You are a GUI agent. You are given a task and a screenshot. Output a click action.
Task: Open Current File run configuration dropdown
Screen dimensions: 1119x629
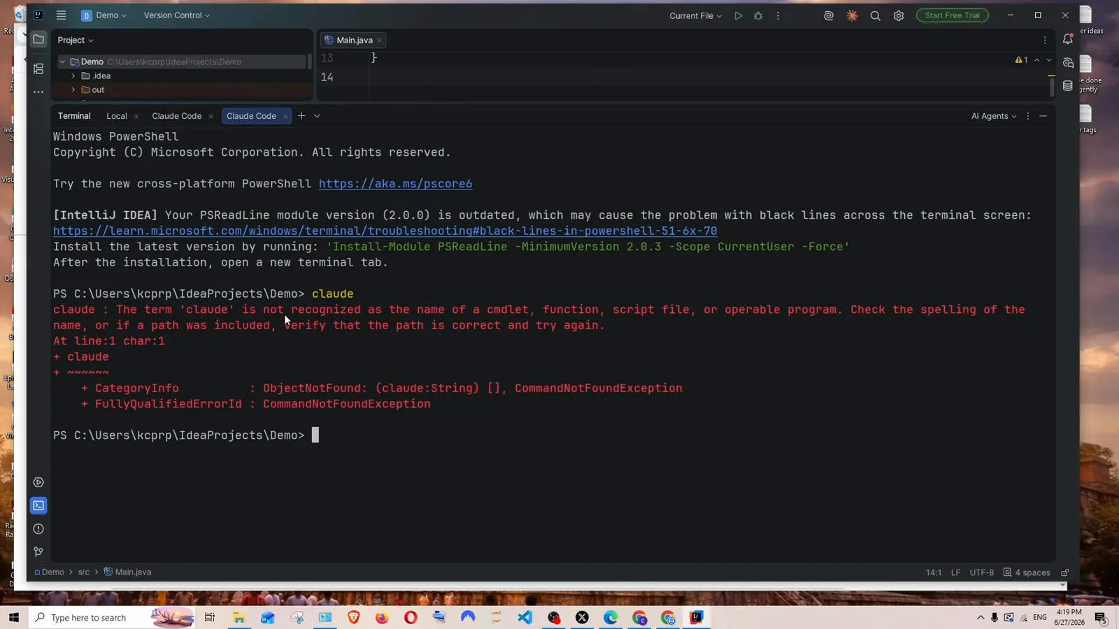(695, 15)
